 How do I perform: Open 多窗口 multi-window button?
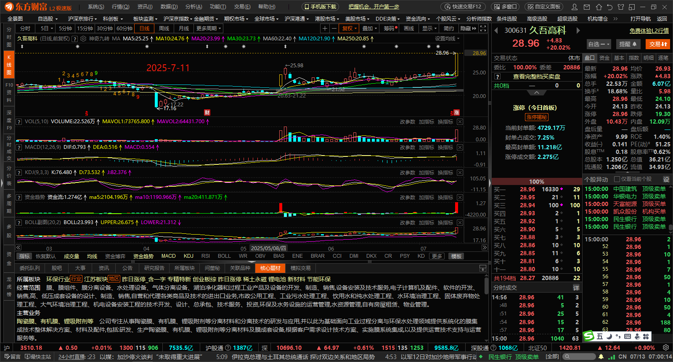coord(505,7)
